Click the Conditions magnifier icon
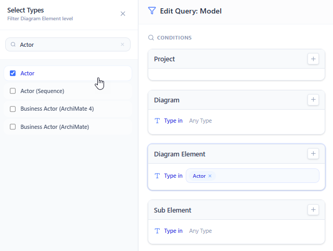This screenshot has width=333, height=251. coord(151,37)
